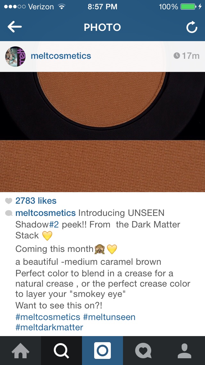Open comment bubble icon beside caption
This screenshot has height=365, width=205.
(x=9, y=213)
